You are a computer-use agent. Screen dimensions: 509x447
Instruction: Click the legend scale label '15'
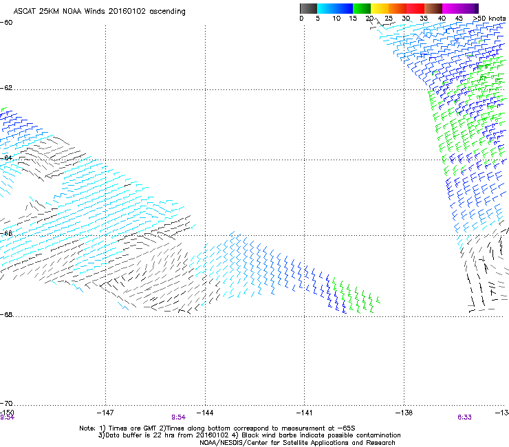click(353, 18)
